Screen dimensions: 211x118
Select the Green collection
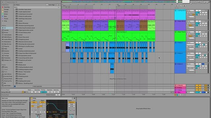click(5, 14)
